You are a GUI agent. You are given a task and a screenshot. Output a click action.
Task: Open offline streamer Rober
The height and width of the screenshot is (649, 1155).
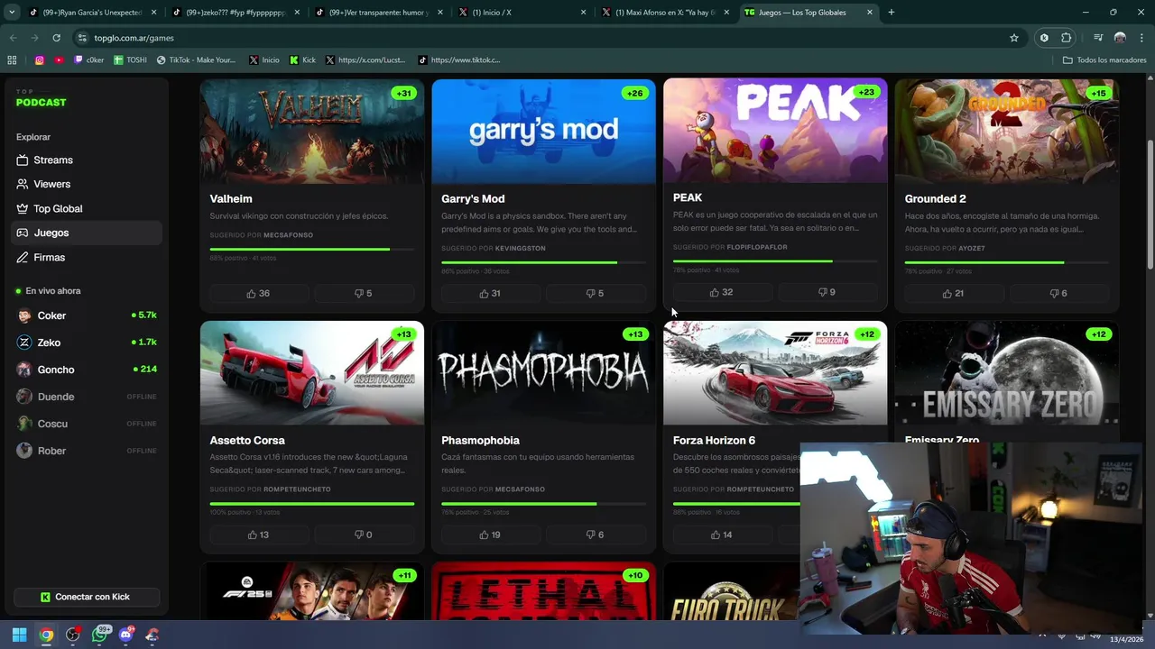pyautogui.click(x=87, y=451)
